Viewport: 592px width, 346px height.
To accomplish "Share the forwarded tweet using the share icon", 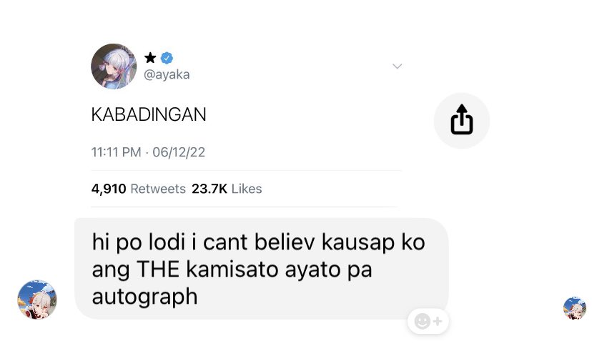I will click(x=462, y=120).
